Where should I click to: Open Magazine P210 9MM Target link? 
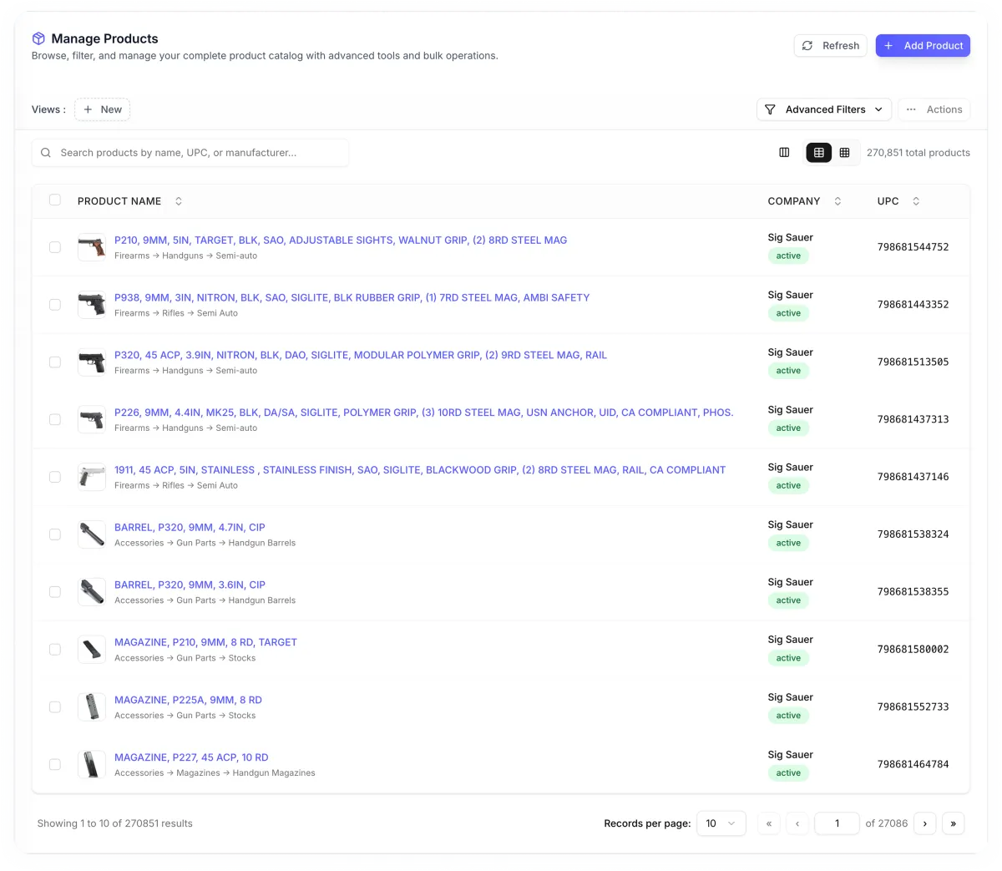(205, 643)
